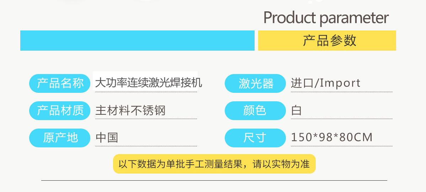Click the 150*98*80CM size value
Screen dimensions: 426x192
tap(331, 137)
